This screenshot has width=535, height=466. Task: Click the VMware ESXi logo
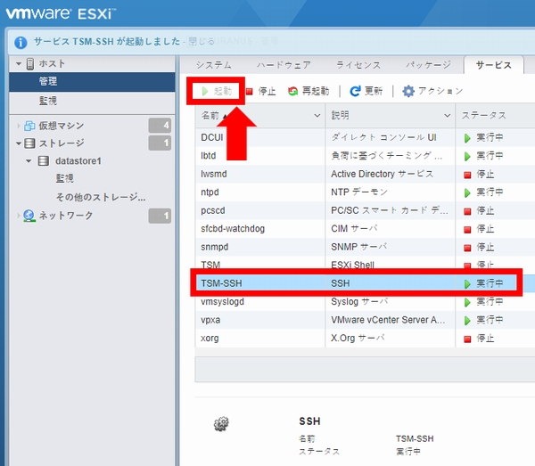click(x=61, y=13)
